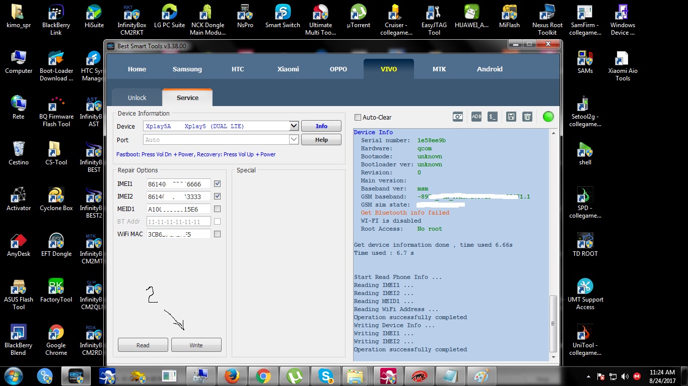Viewport: 688px width, 386px height.
Task: Uncheck the IMEI2 checkbox
Action: (x=217, y=196)
